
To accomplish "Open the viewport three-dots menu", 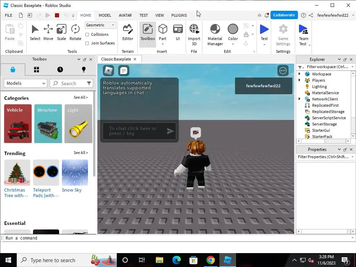I will click(x=283, y=71).
